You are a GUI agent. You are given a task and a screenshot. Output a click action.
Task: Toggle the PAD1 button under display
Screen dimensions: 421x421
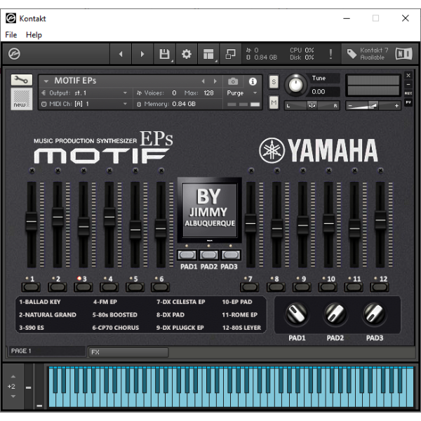tap(187, 255)
